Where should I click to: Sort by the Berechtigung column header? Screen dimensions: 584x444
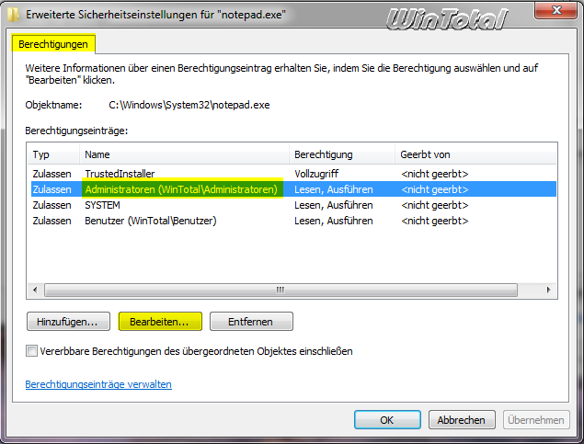click(342, 154)
